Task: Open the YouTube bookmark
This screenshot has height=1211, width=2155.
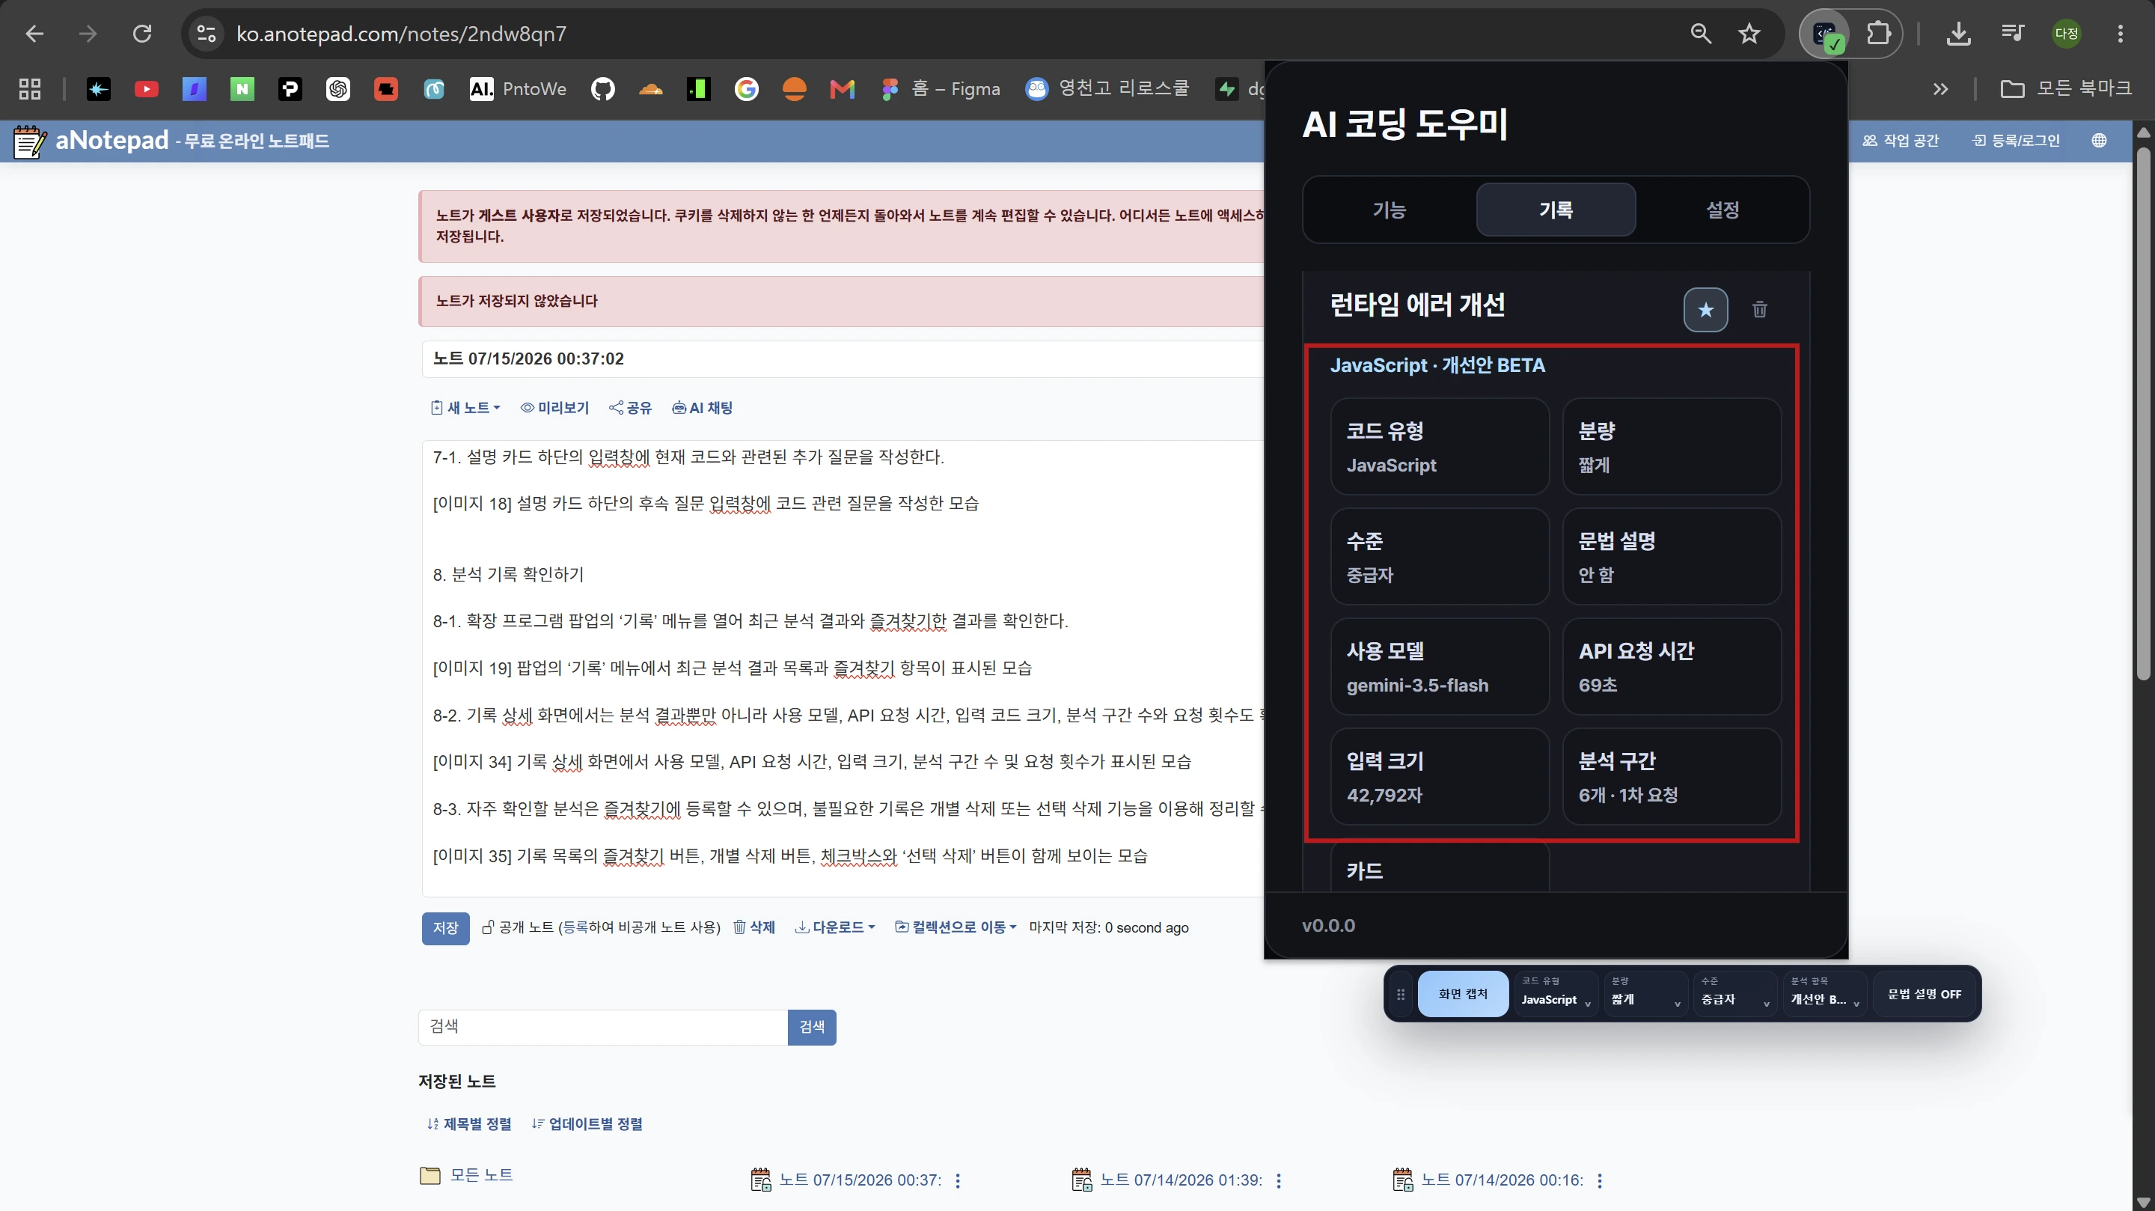Action: (147, 89)
